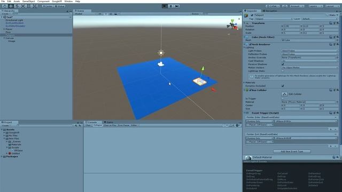Open Mesh Filter component settings gear
Image resolution: width=342 pixels, height=192 pixels.
338,37
